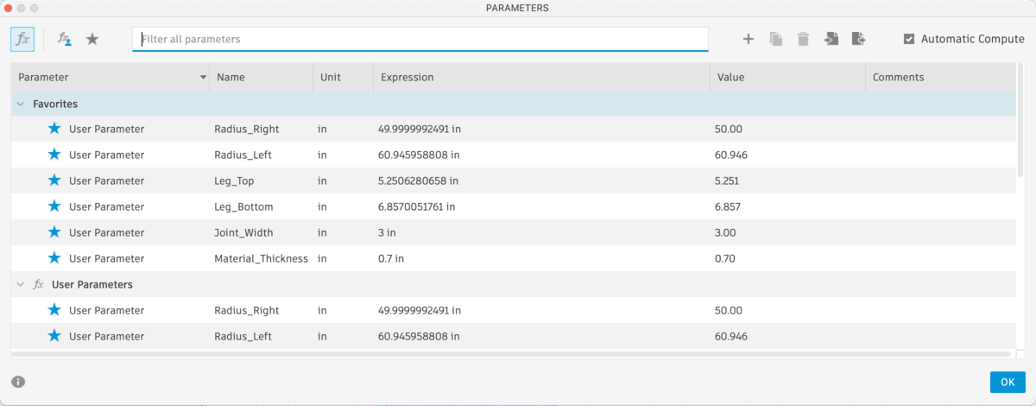Click the Unit cell of Leg_Top row
Image resolution: width=1036 pixels, height=406 pixels.
coord(322,181)
